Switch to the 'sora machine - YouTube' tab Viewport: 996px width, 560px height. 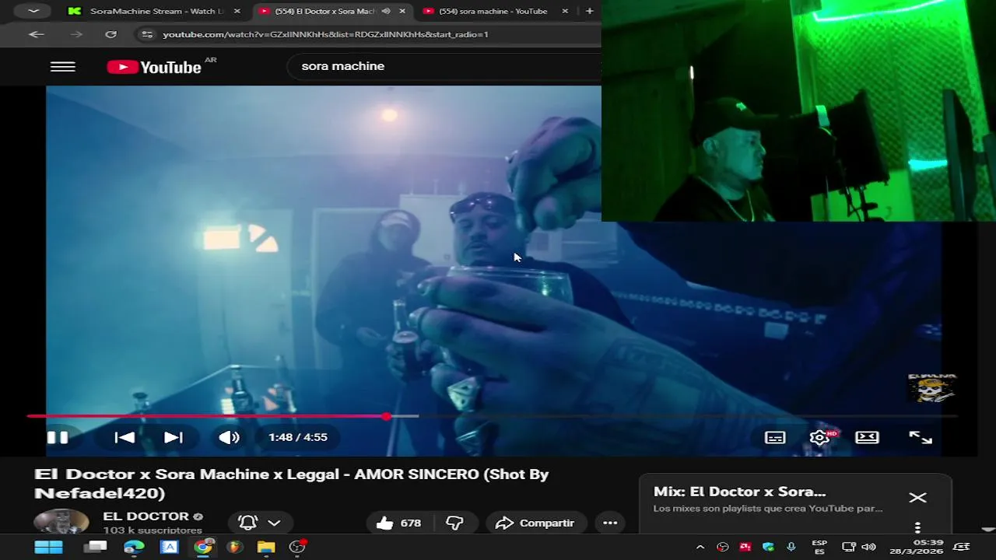[x=493, y=11]
